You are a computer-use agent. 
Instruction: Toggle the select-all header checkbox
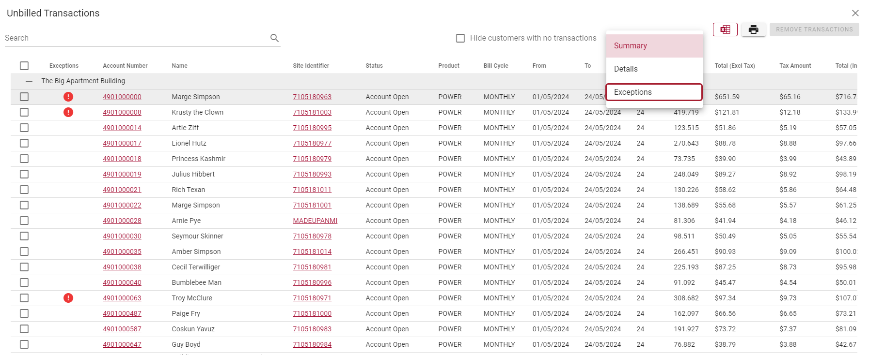[24, 66]
